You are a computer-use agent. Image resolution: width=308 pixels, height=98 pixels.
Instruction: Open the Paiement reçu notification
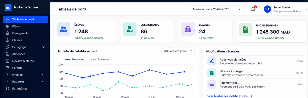(x=255, y=85)
